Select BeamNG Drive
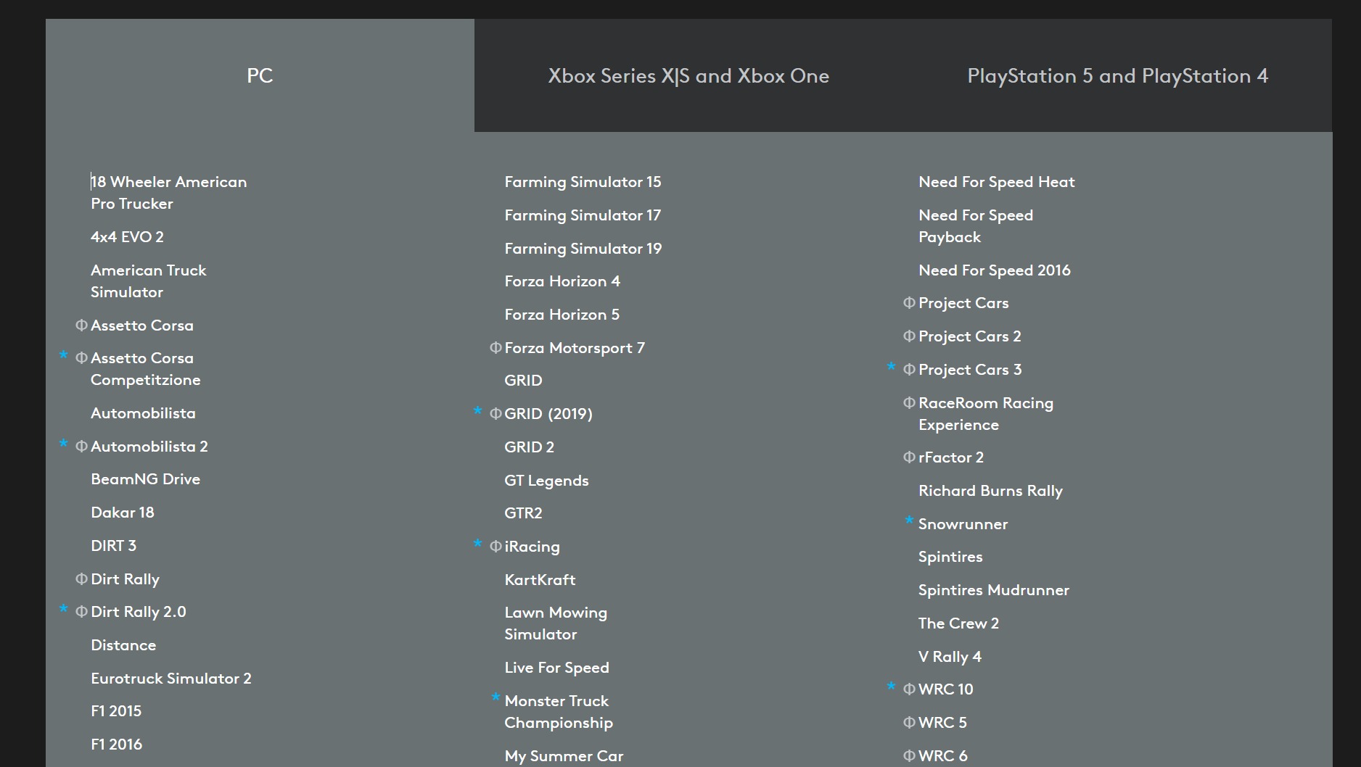 (145, 479)
